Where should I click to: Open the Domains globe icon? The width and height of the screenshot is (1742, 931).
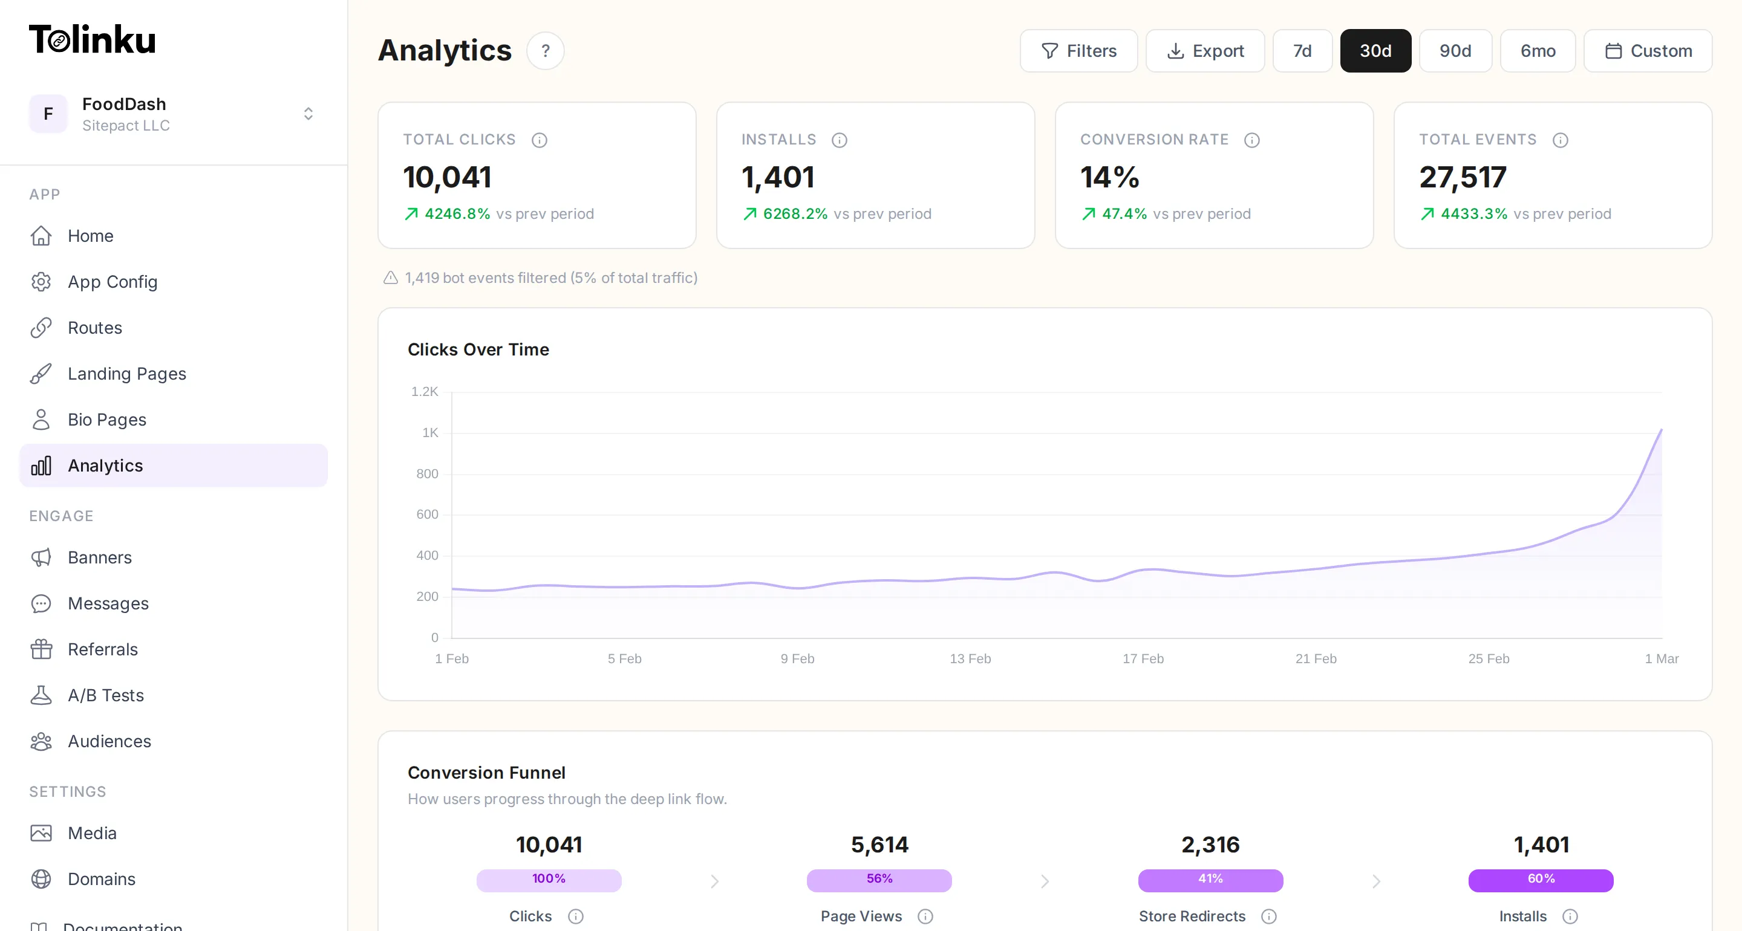(41, 879)
